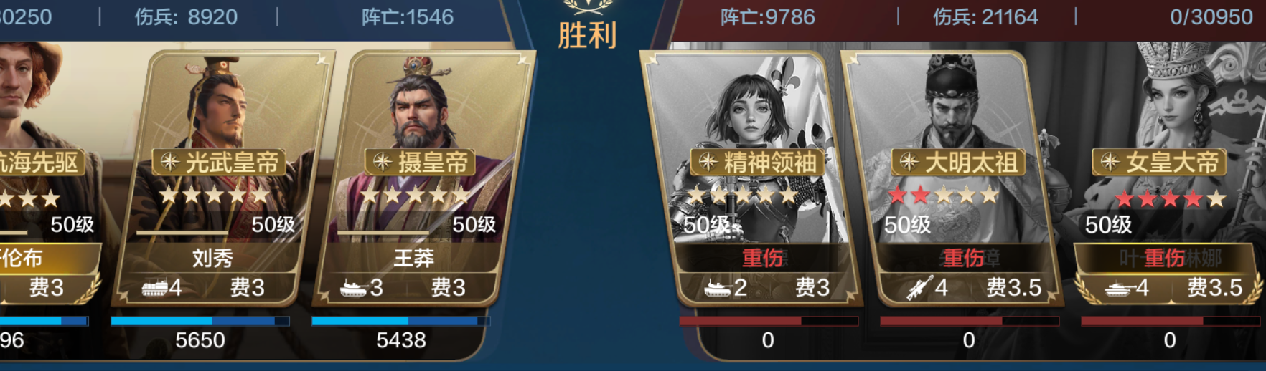Click the red troop bar under 大明太祖
This screenshot has width=1266, height=371.
969,321
